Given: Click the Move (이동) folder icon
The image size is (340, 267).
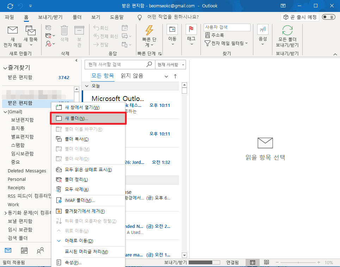Looking at the screenshot, I should pos(172,29).
